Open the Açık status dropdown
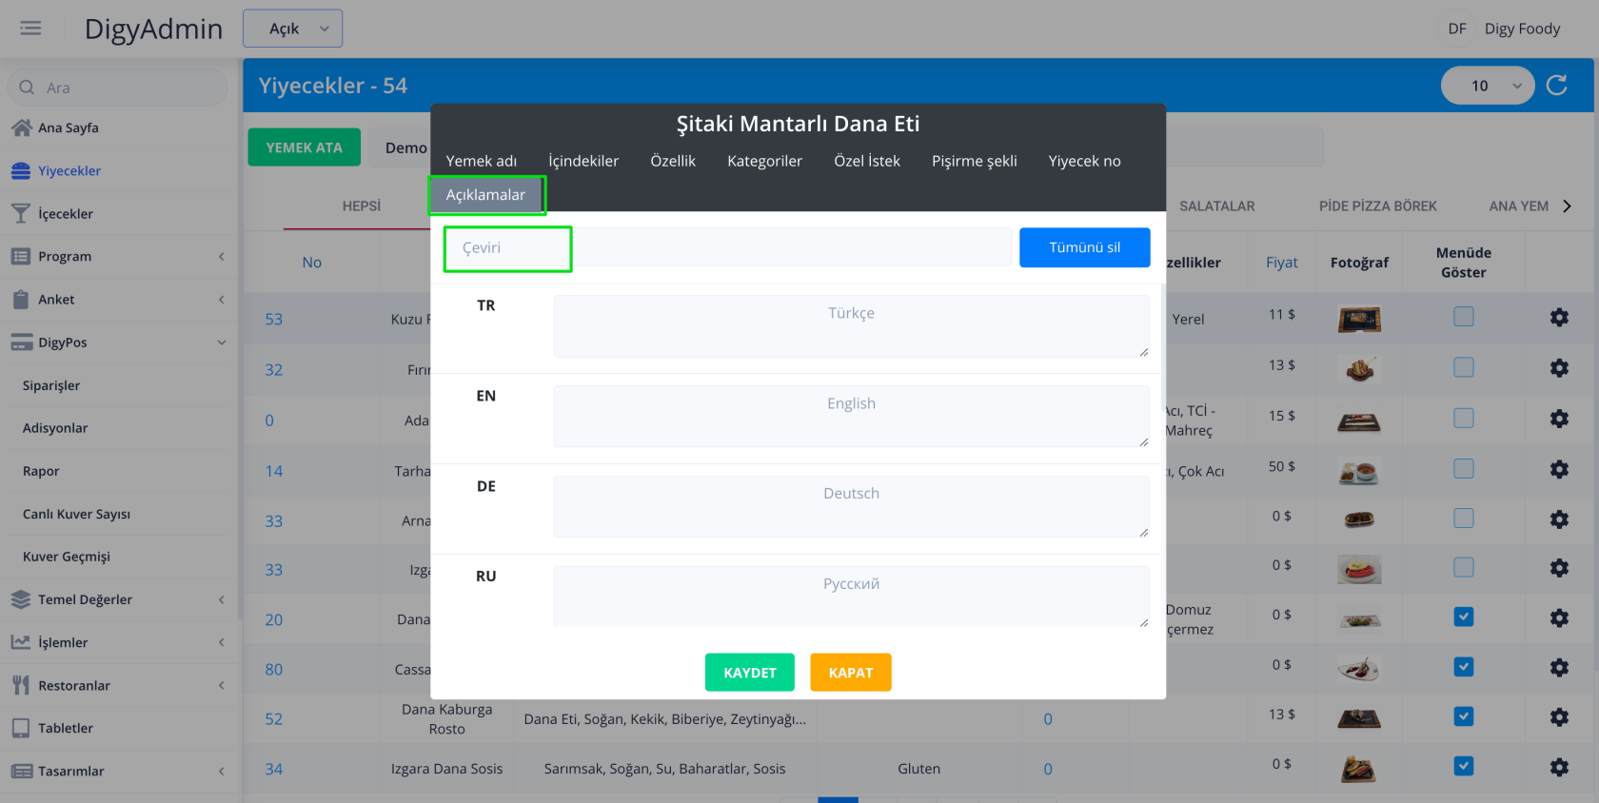Viewport: 1599px width, 803px height. tap(292, 29)
